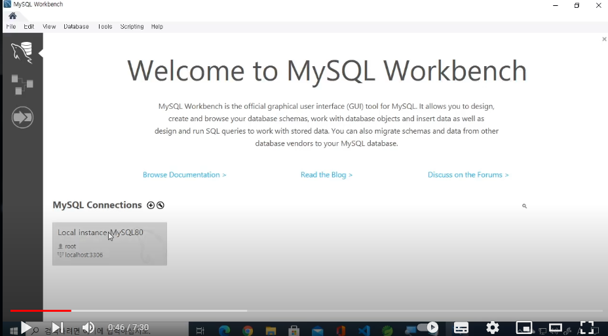Enter fullscreen video mode
The image size is (608, 336).
(x=587, y=328)
